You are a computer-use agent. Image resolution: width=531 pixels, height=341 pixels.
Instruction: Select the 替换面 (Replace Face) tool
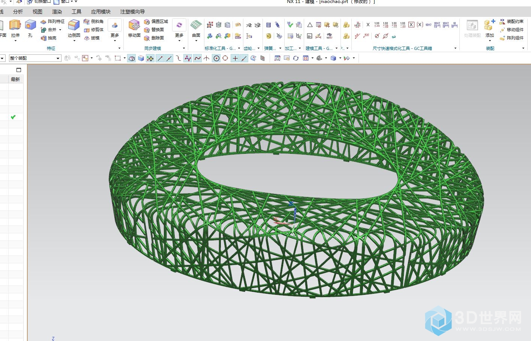pos(154,30)
